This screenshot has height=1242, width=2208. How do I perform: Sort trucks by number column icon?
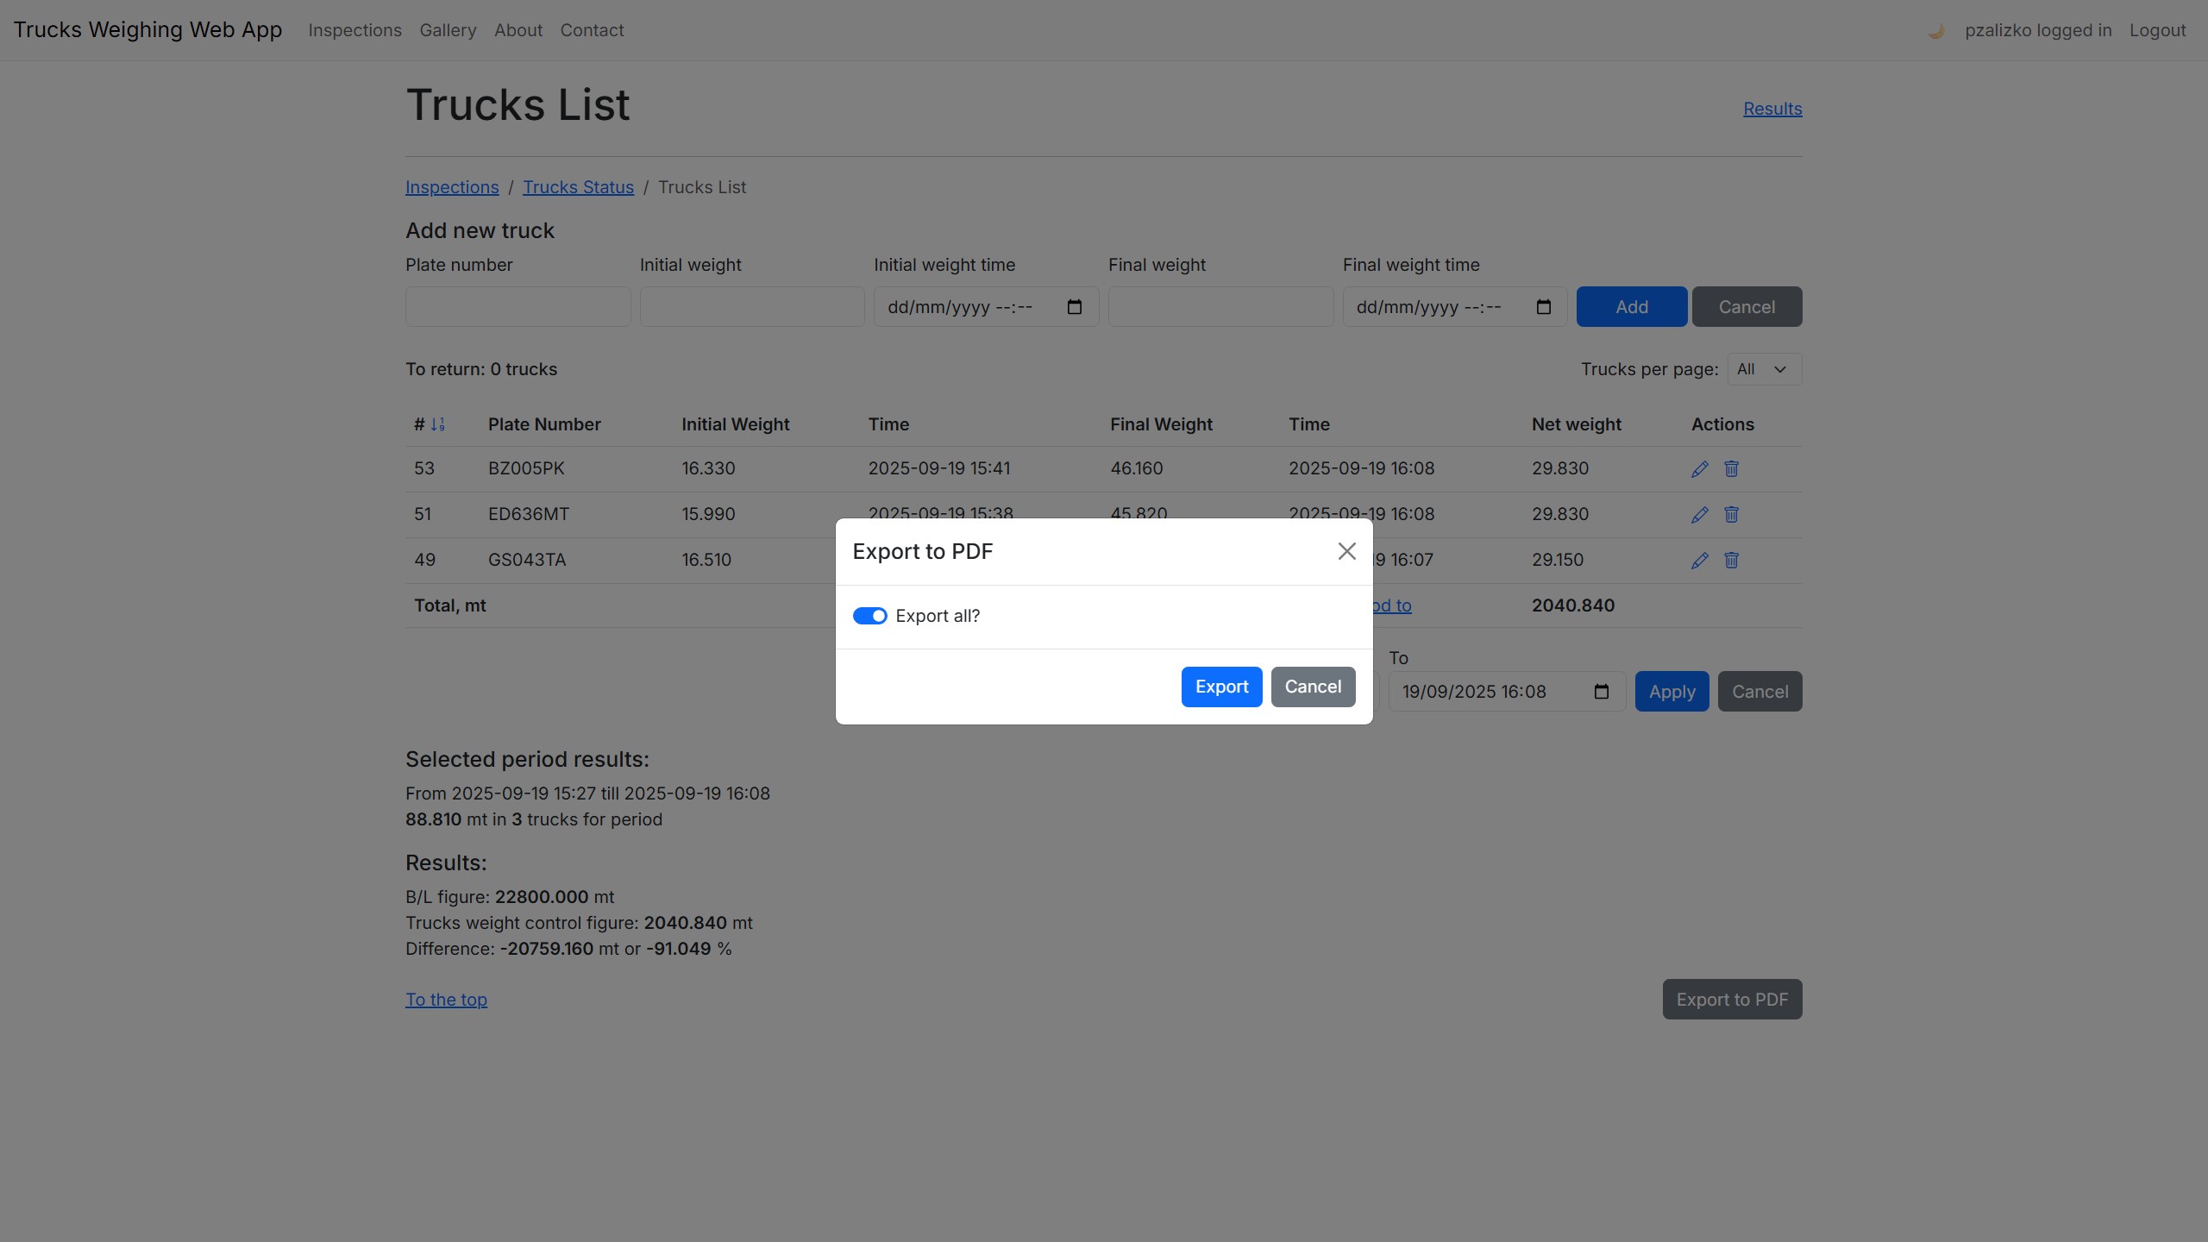tap(438, 424)
